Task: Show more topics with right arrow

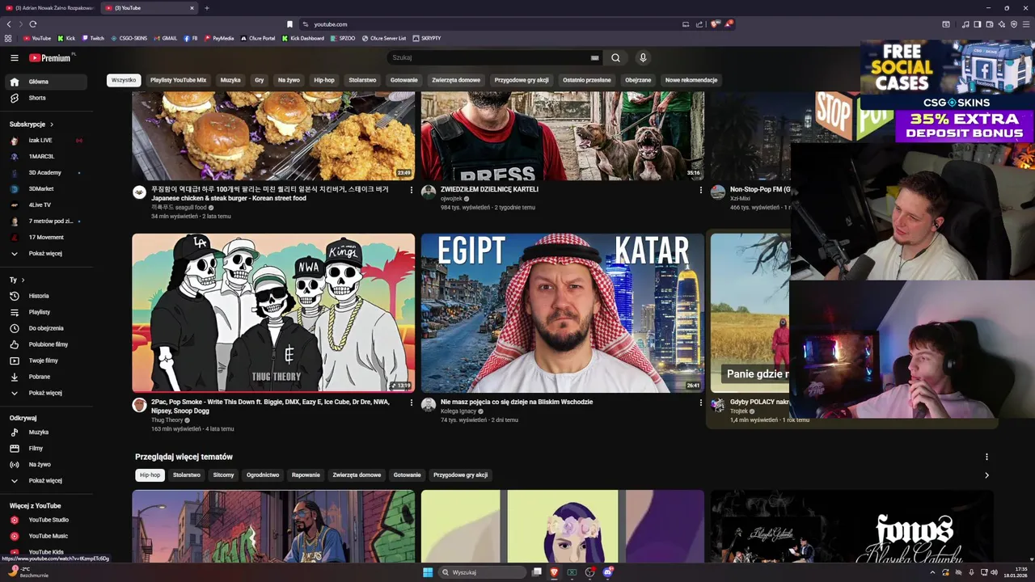Action: pyautogui.click(x=986, y=475)
